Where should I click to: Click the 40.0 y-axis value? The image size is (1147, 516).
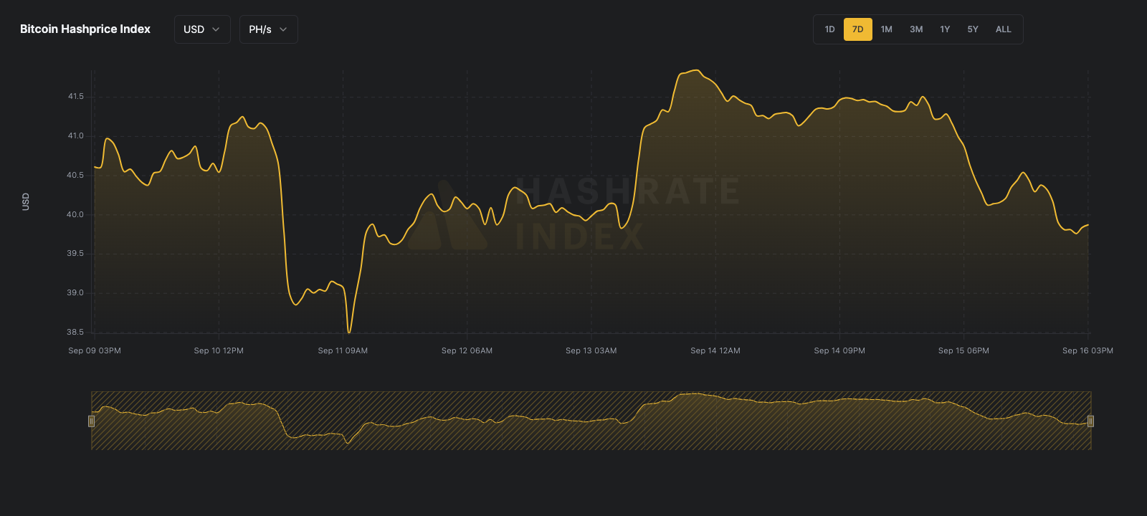(x=76, y=214)
